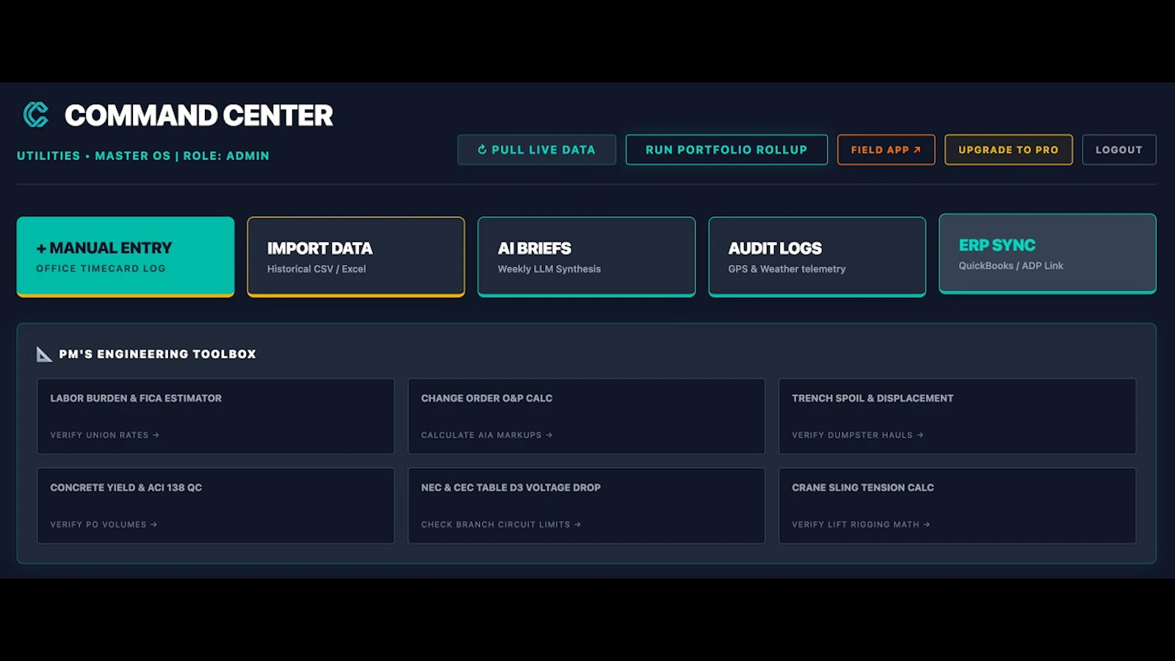Click the Field App external arrow icon
1175x661 pixels.
916,150
